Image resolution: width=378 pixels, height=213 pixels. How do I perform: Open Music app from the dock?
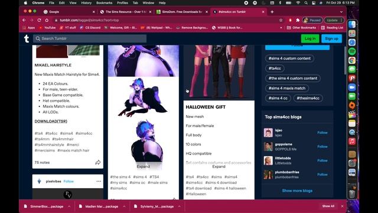352,141
